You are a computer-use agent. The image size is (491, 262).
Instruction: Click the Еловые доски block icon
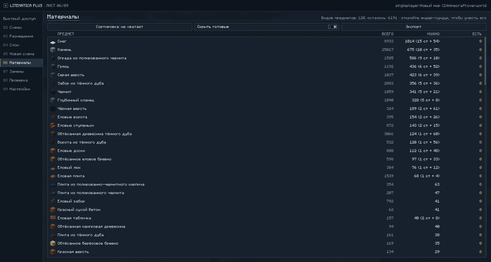pyautogui.click(x=52, y=151)
